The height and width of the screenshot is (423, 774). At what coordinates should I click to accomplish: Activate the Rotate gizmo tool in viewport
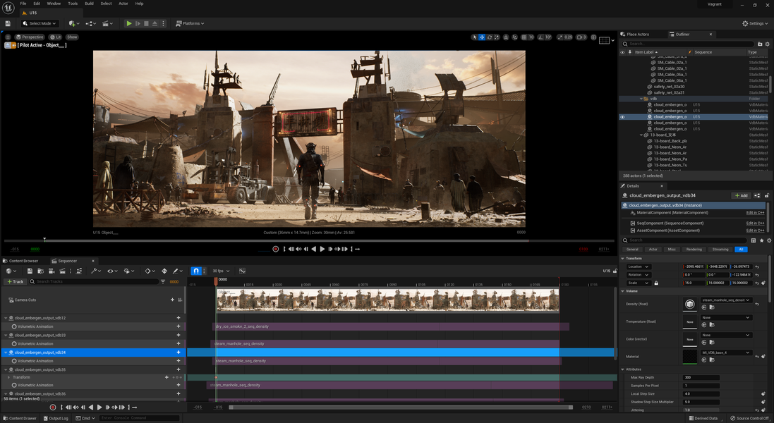coord(489,37)
